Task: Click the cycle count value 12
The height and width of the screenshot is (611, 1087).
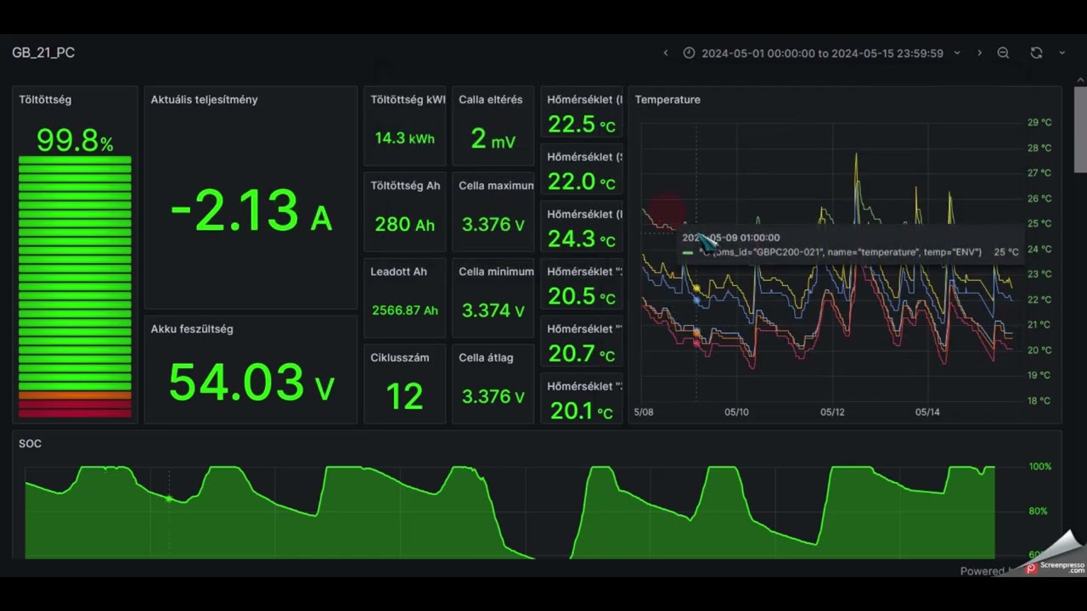Action: 404,396
